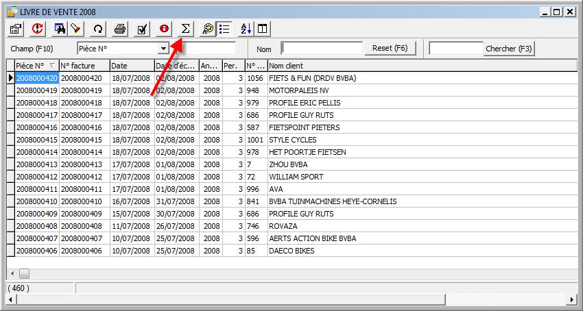Screen dimensions: 583x311
Task: Click client number 1056
Action: 255,78
